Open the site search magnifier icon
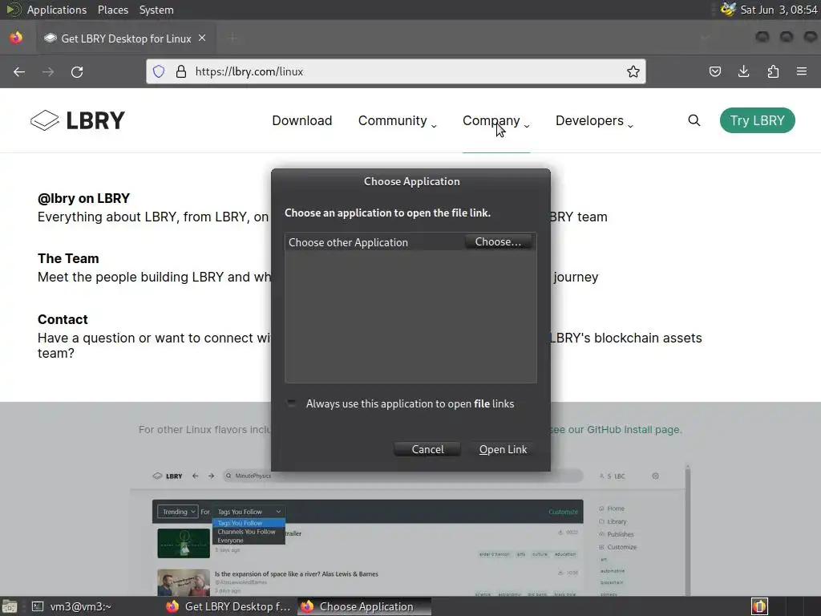This screenshot has height=616, width=821. click(x=694, y=120)
